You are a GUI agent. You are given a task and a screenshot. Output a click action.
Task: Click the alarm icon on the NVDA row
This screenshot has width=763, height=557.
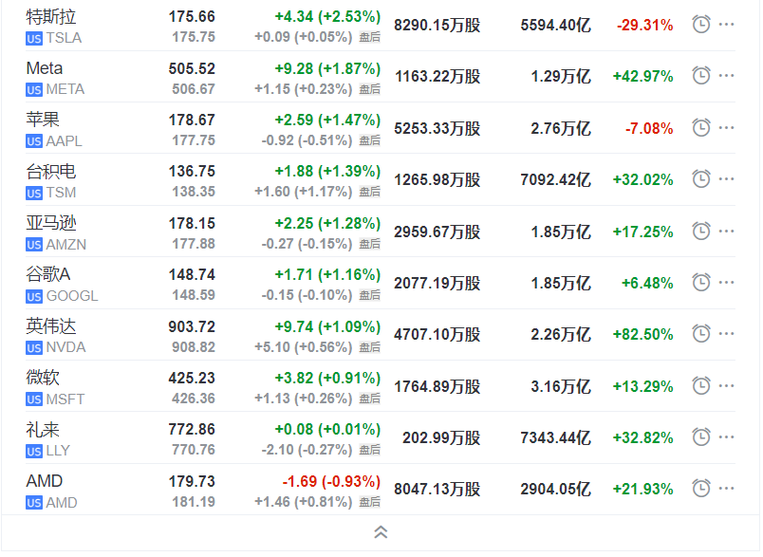coord(700,334)
